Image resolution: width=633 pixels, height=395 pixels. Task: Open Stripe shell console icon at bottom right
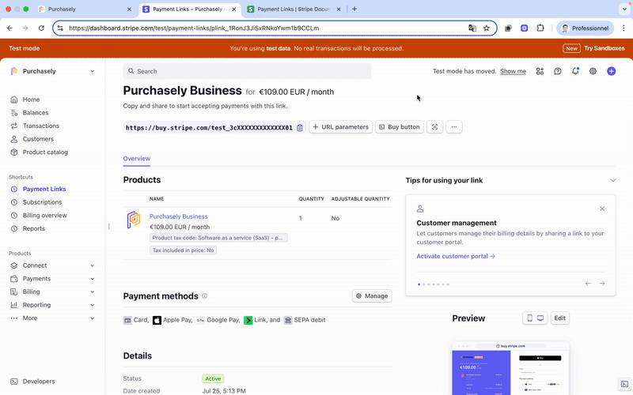tap(624, 384)
